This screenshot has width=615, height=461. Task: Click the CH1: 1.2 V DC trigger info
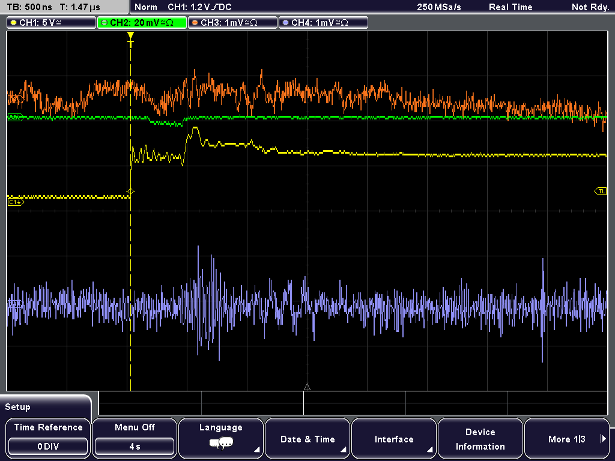(x=199, y=7)
